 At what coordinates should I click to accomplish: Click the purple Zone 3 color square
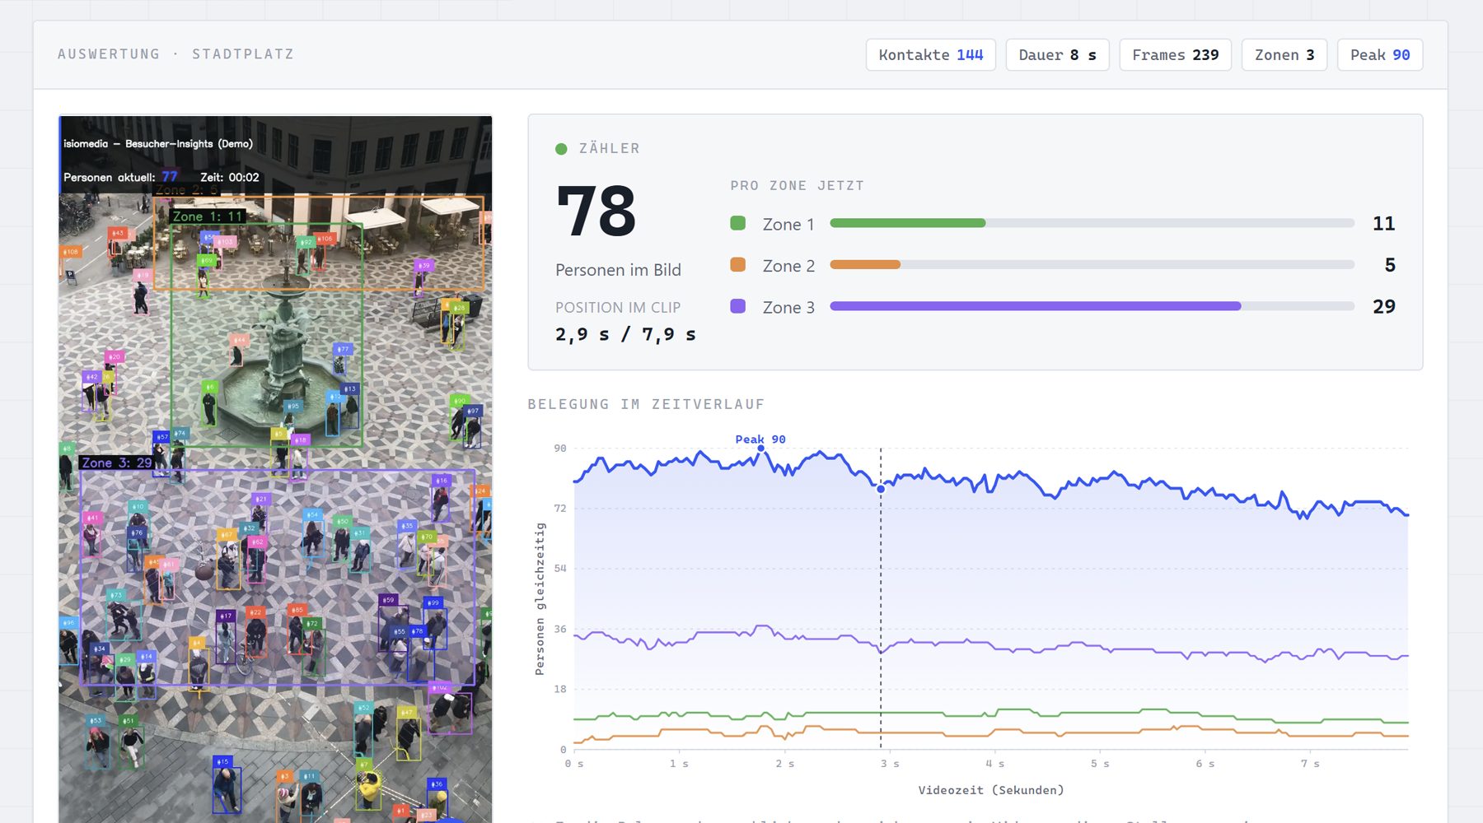point(738,306)
